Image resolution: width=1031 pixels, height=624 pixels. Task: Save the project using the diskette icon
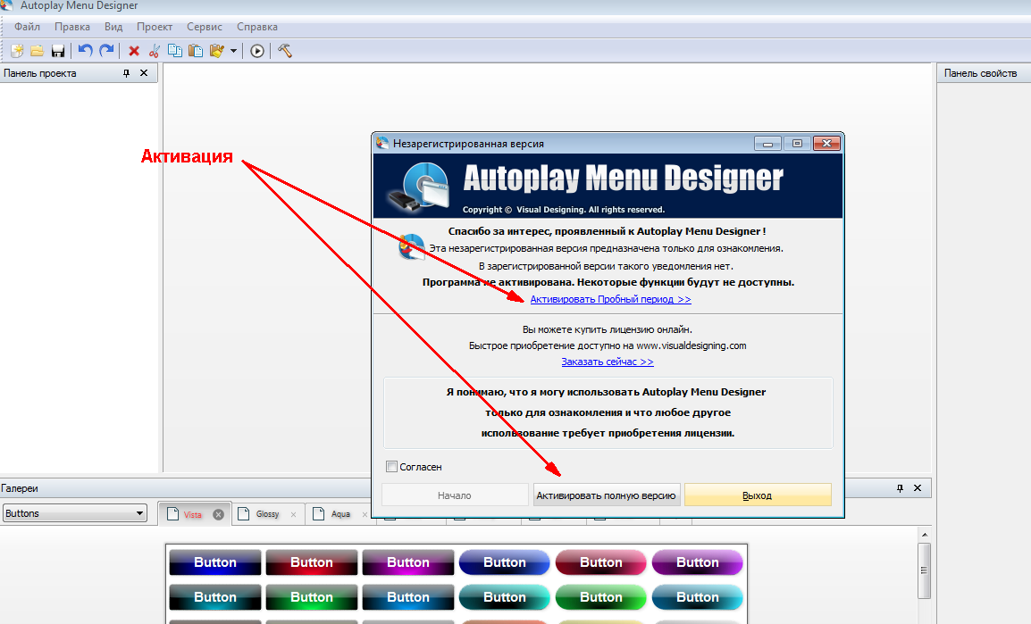click(58, 51)
